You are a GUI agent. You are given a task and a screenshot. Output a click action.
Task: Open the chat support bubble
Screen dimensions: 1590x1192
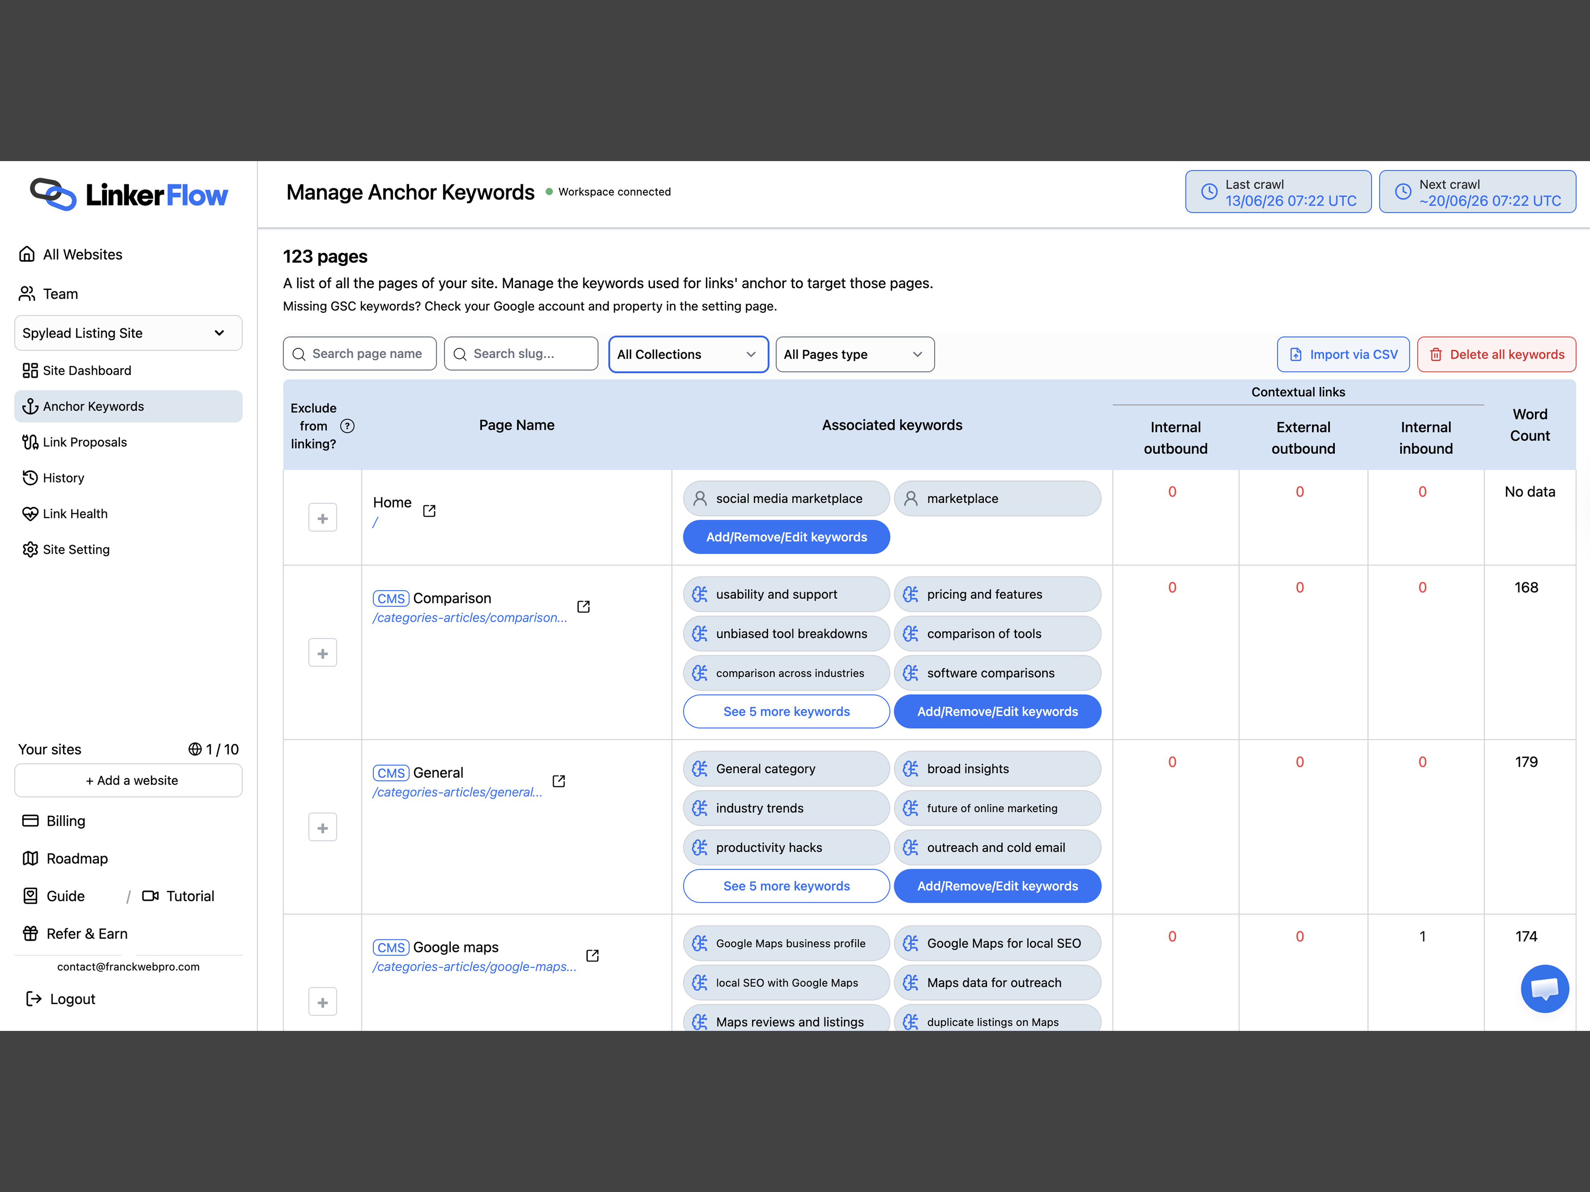[x=1544, y=988]
